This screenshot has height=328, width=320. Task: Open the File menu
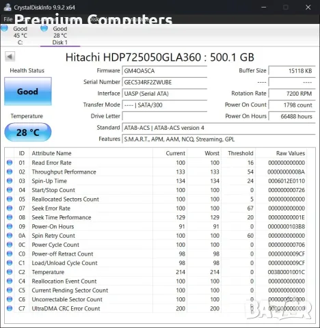[x=8, y=19]
